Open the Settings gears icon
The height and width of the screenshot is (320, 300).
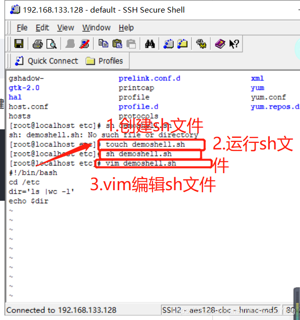tap(201, 44)
